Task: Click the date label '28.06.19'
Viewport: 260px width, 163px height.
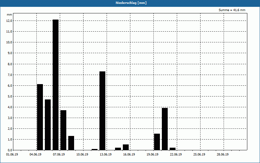Action: coord(223,155)
